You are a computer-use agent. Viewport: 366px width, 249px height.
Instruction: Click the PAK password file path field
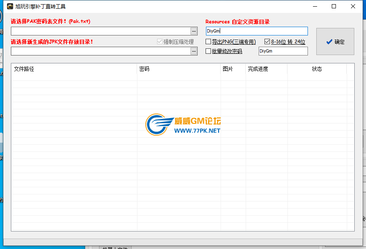click(100, 31)
